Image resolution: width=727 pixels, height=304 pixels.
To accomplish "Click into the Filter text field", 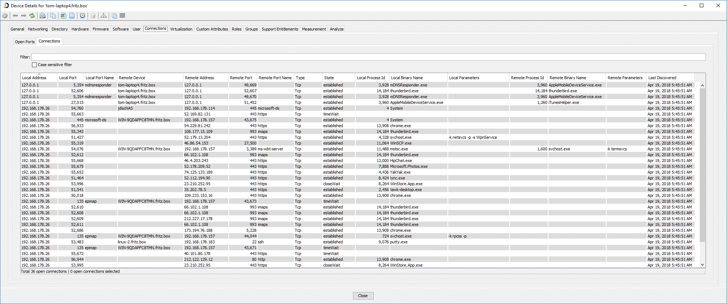I will (x=368, y=57).
